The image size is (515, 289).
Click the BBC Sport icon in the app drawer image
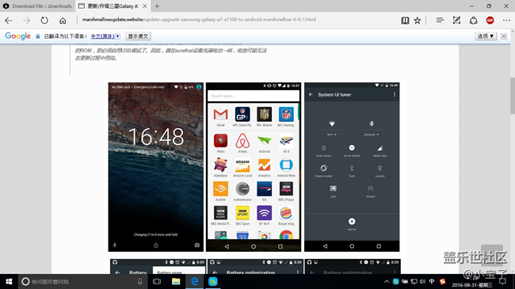[x=242, y=214]
